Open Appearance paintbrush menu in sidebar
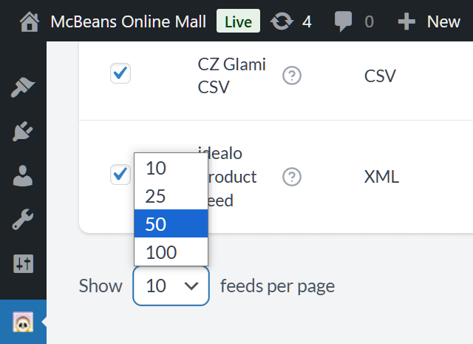 (x=23, y=87)
